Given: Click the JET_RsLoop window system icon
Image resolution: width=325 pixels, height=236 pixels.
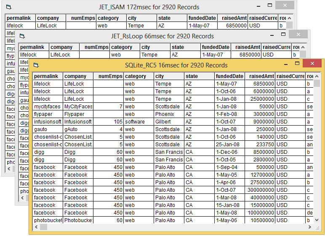Looking at the screenshot, I should click(x=22, y=36).
